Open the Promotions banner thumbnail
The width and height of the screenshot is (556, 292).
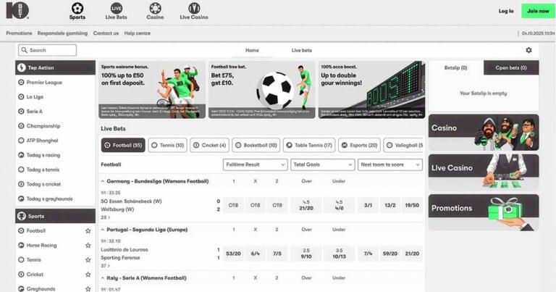tap(484, 212)
